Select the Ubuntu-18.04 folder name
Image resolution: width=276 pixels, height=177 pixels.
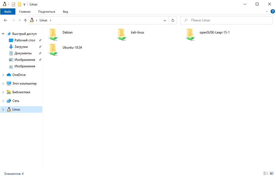coord(72,47)
